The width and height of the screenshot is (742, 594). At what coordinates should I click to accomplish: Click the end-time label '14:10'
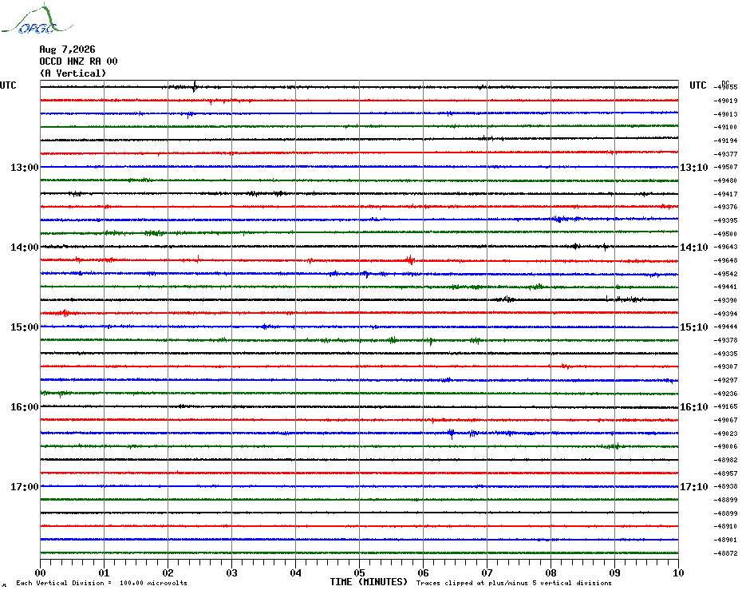pyautogui.click(x=694, y=247)
